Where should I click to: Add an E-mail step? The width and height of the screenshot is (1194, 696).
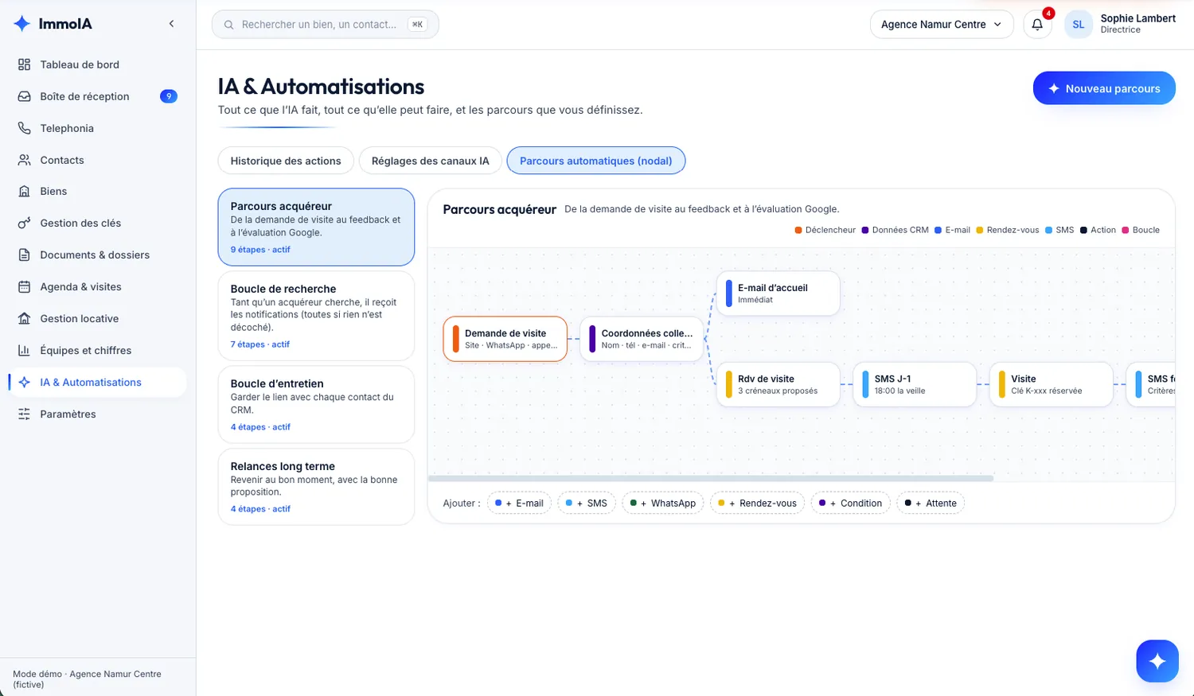click(520, 504)
